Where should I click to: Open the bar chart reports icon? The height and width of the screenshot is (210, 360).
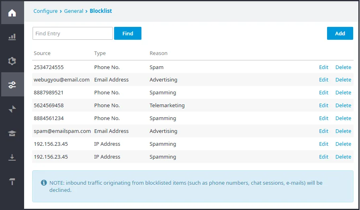[12, 37]
